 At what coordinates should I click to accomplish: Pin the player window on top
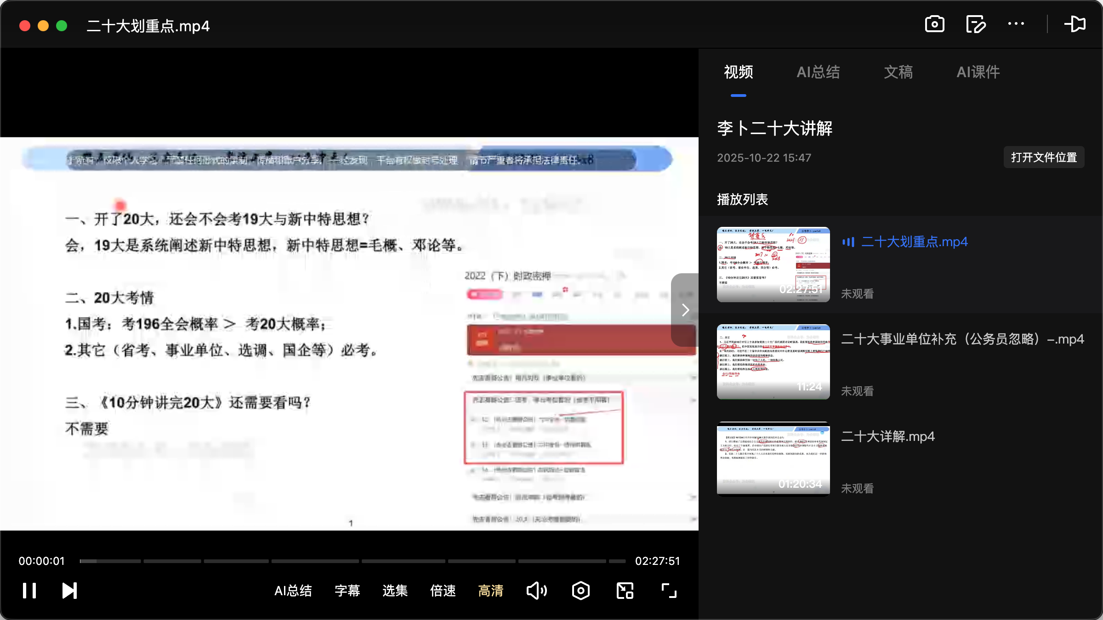1075,24
